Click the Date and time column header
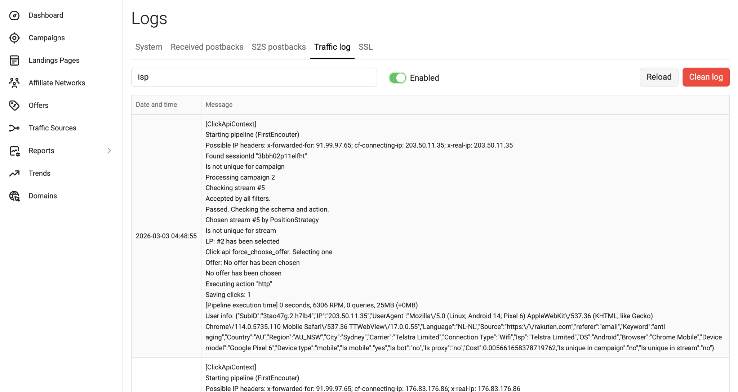 point(156,105)
